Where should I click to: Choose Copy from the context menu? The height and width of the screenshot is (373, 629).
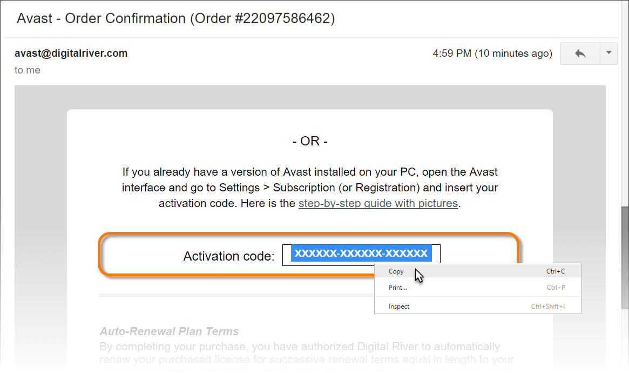pos(396,271)
